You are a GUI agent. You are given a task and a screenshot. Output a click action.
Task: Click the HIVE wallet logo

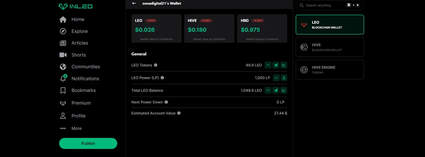coord(304,47)
